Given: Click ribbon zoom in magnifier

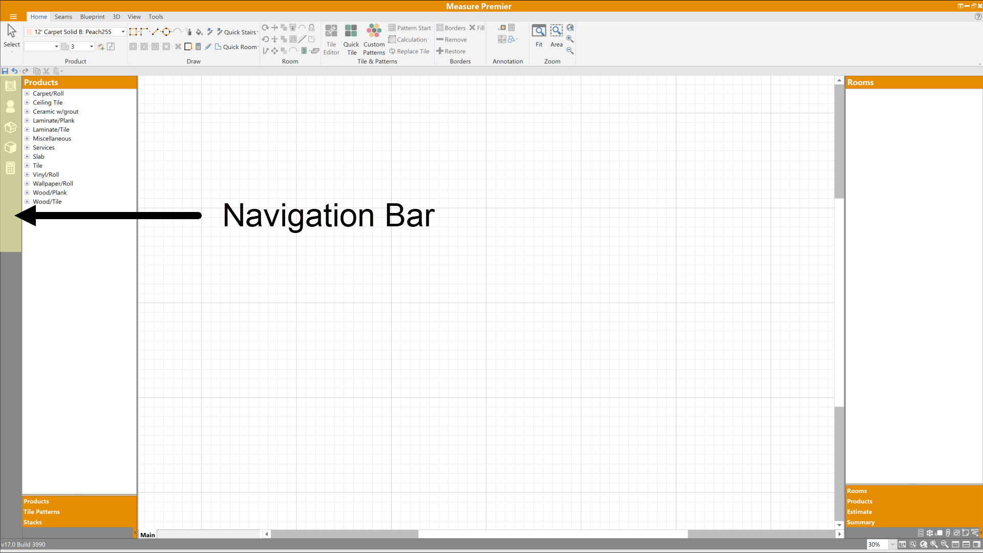Looking at the screenshot, I should pos(570,39).
